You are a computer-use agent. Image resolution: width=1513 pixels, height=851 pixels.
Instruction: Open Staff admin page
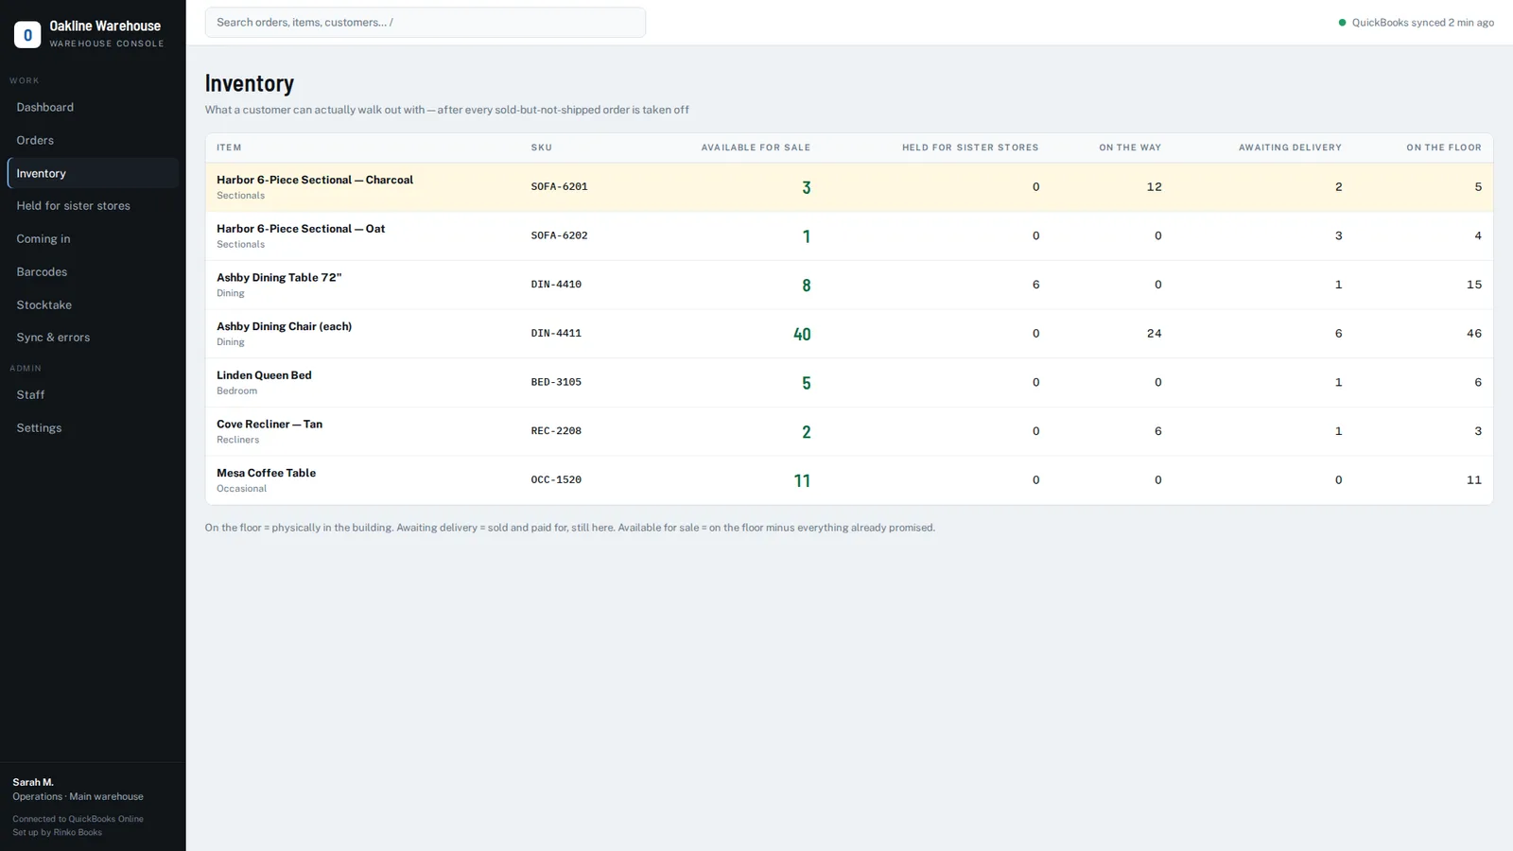click(x=93, y=395)
